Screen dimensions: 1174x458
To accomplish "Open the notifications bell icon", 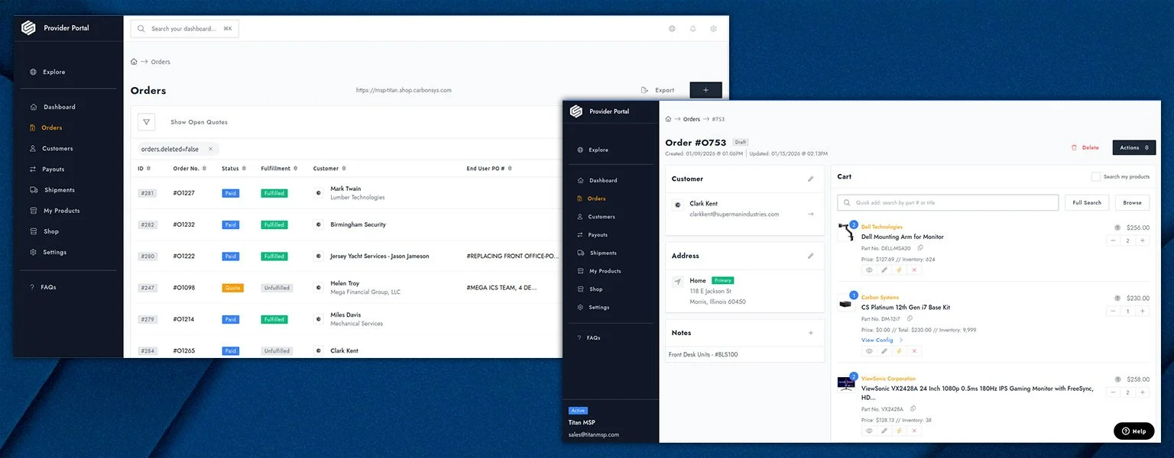I will click(692, 28).
